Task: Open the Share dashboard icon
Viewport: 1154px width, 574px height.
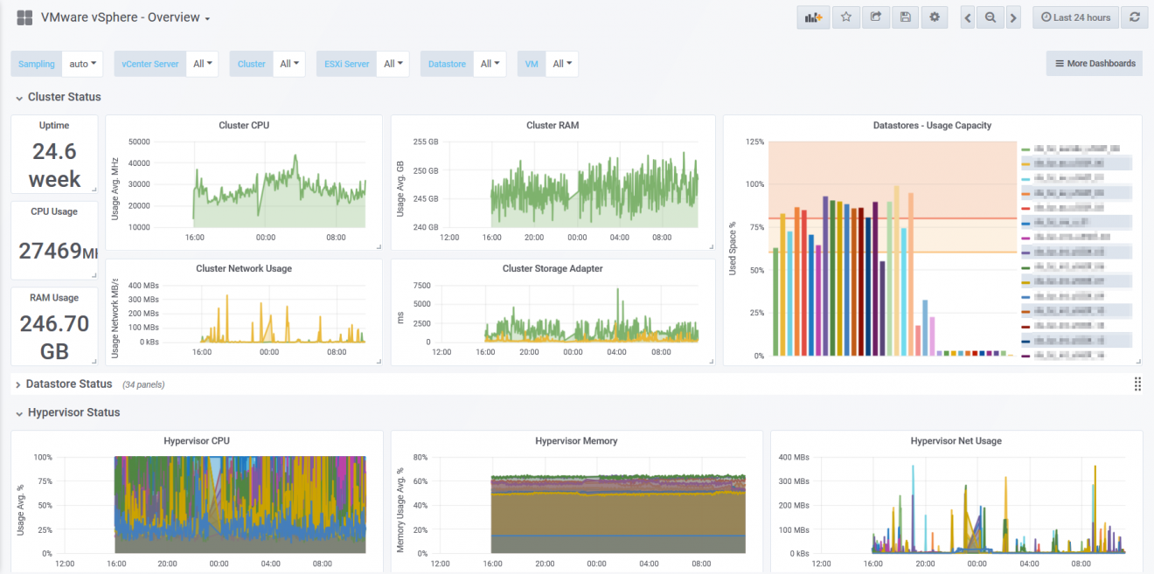Action: (x=875, y=17)
